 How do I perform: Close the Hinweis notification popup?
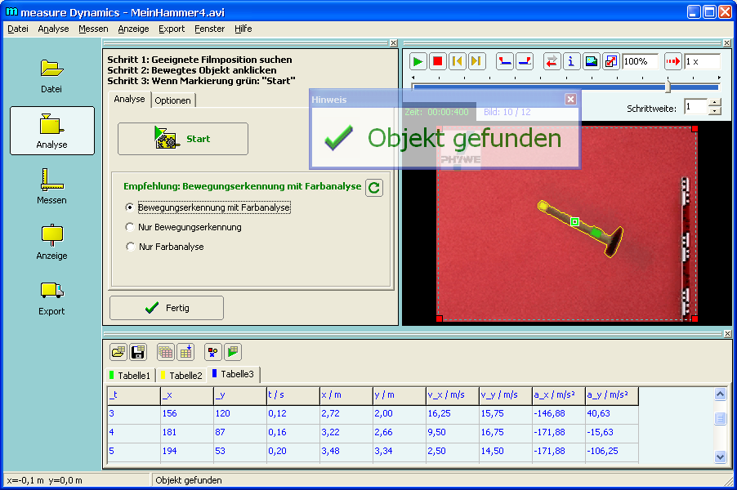[570, 99]
